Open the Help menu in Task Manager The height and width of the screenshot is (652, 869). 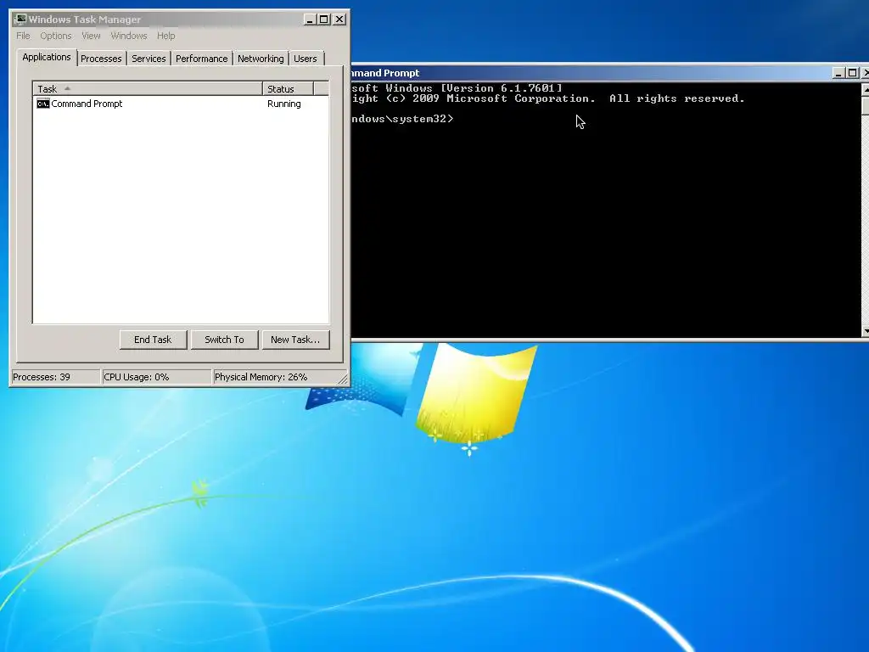click(x=165, y=36)
